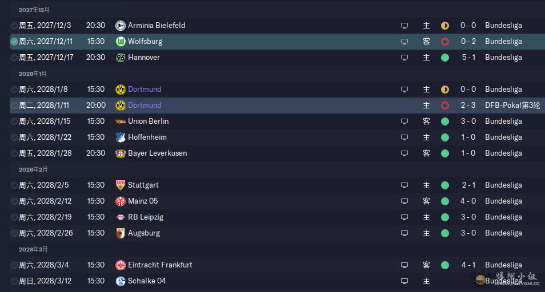Image resolution: width=545 pixels, height=292 pixels.
Task: Open the Dortmund link on 2028/1/8 Bundesliga row
Action: (x=144, y=89)
